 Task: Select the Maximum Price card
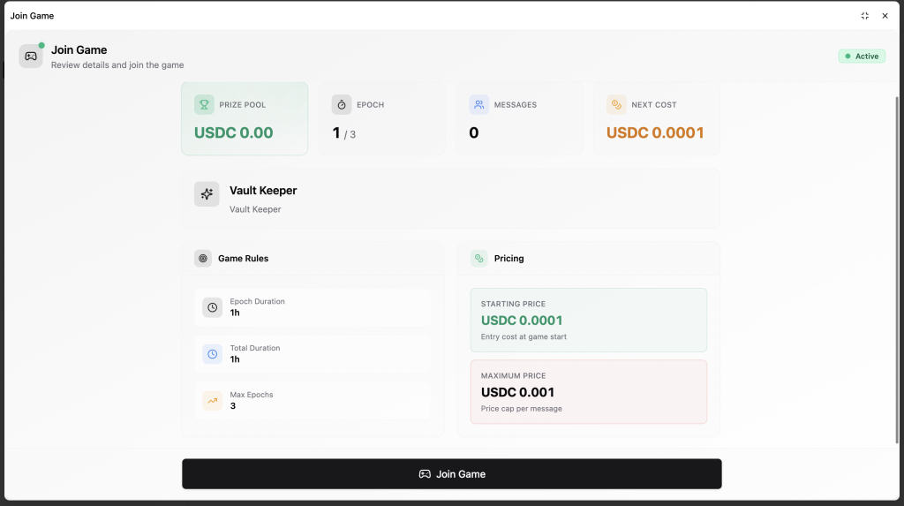click(x=588, y=391)
